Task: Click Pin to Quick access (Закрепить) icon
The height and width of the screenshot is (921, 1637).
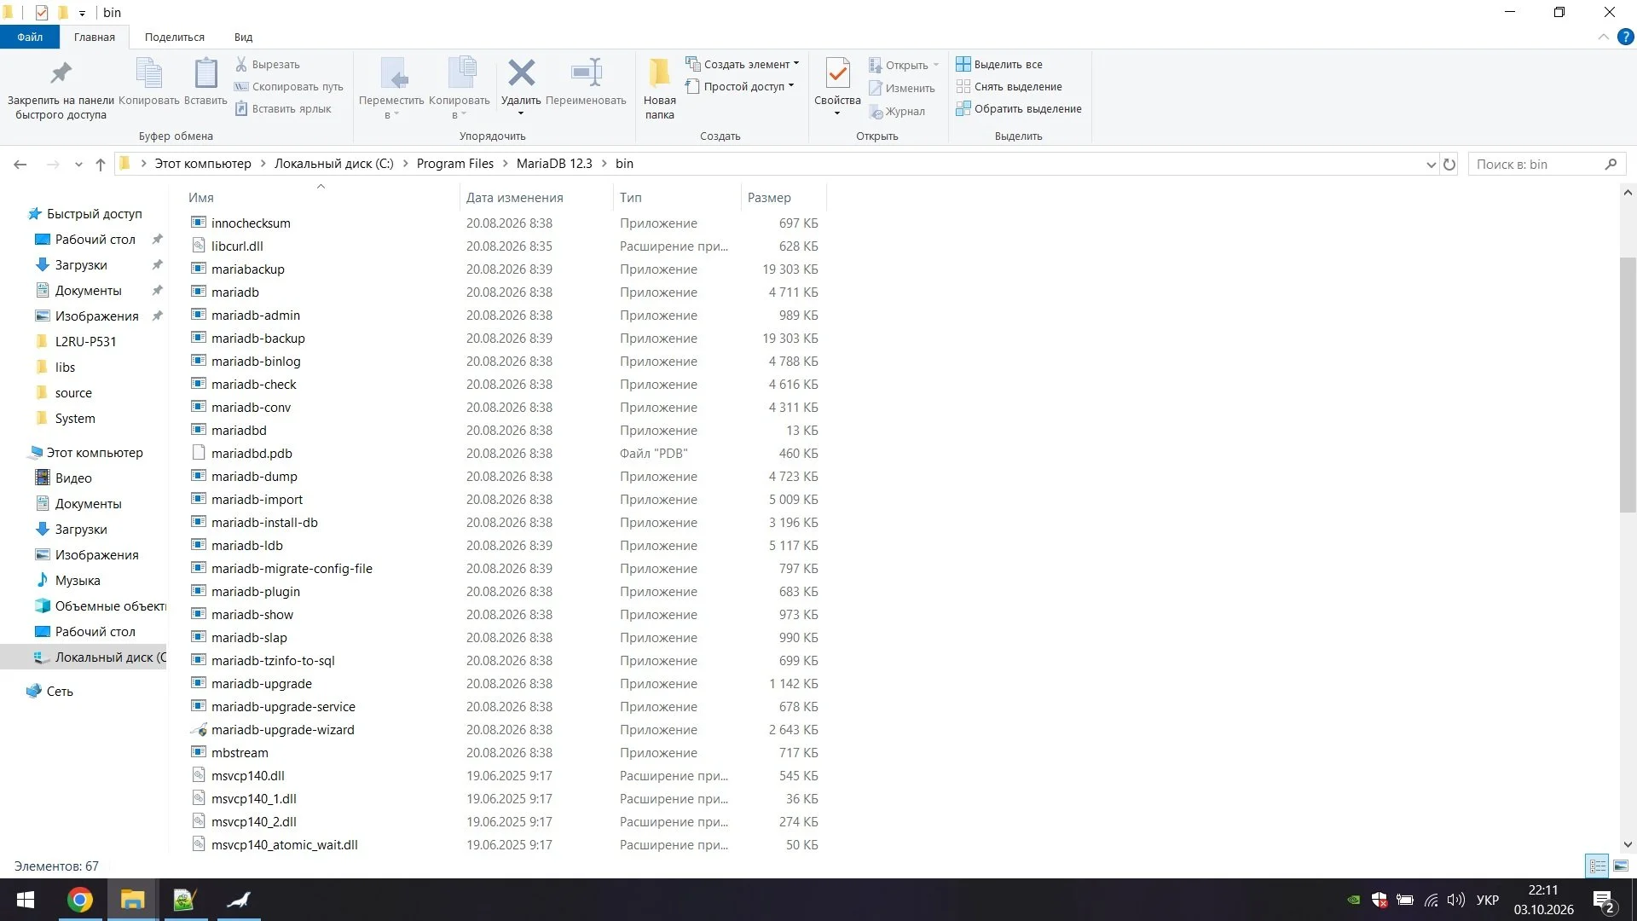Action: coord(61,74)
